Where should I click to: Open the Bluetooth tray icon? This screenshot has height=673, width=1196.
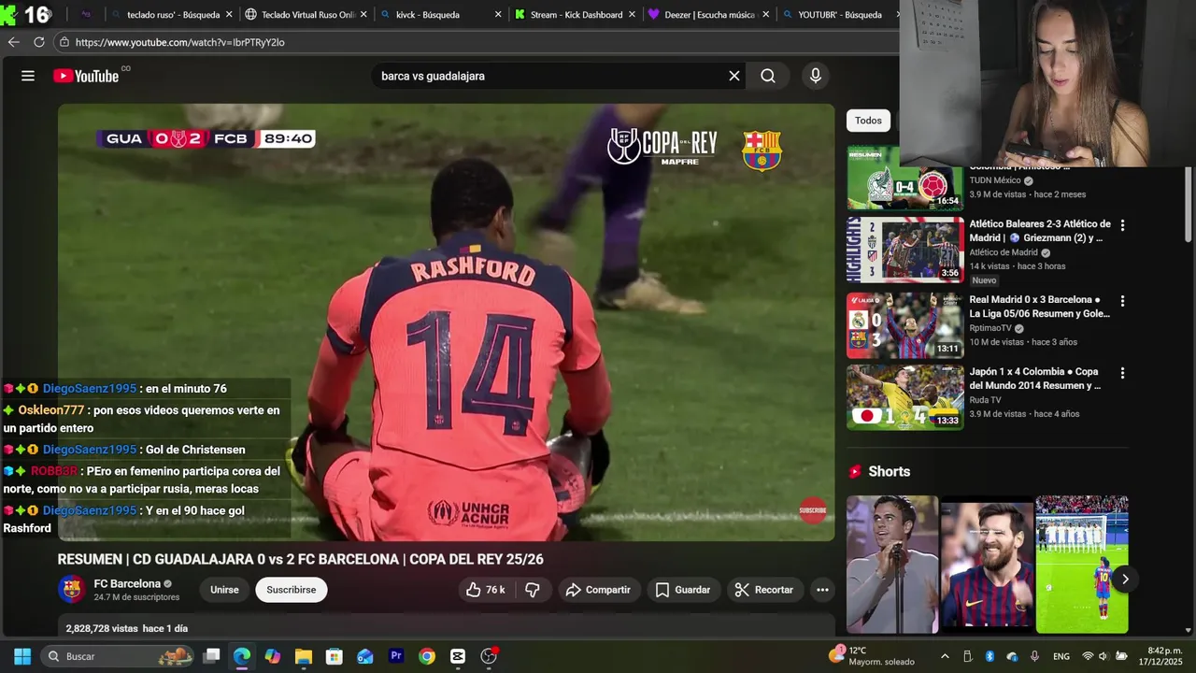[x=990, y=656]
